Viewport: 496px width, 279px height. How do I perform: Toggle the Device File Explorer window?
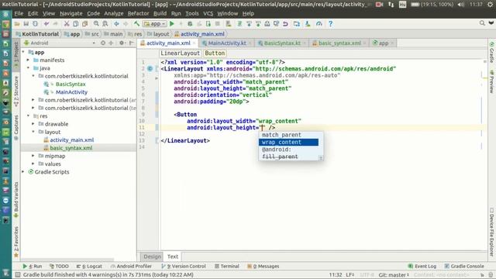pos(491,232)
